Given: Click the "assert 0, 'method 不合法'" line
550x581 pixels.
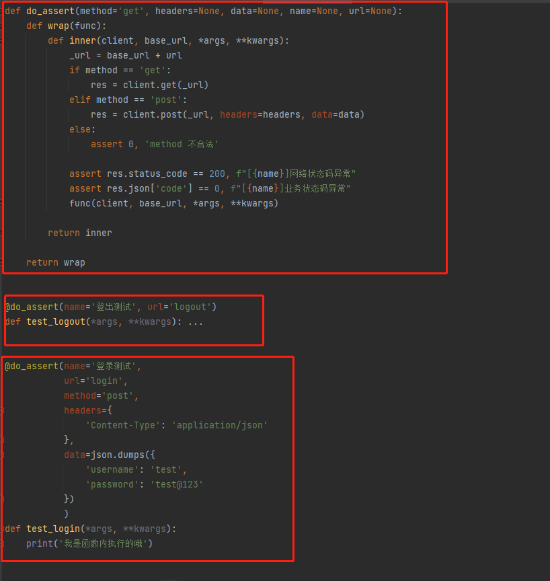Looking at the screenshot, I should (155, 145).
